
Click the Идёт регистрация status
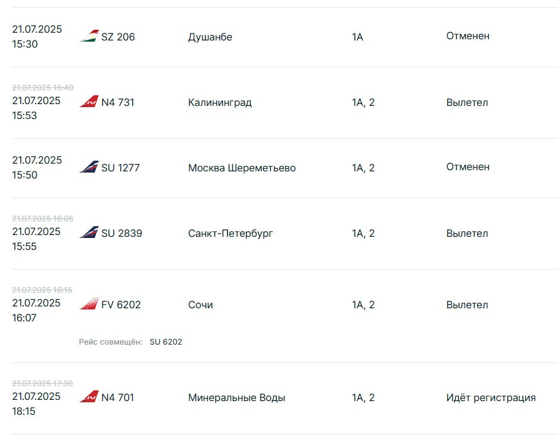coord(491,398)
